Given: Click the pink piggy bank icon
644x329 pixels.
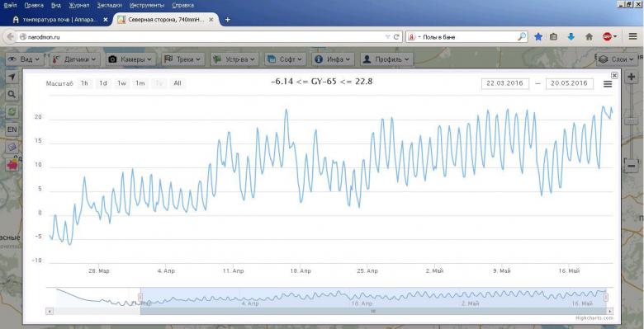Looking at the screenshot, I should click(12, 165).
